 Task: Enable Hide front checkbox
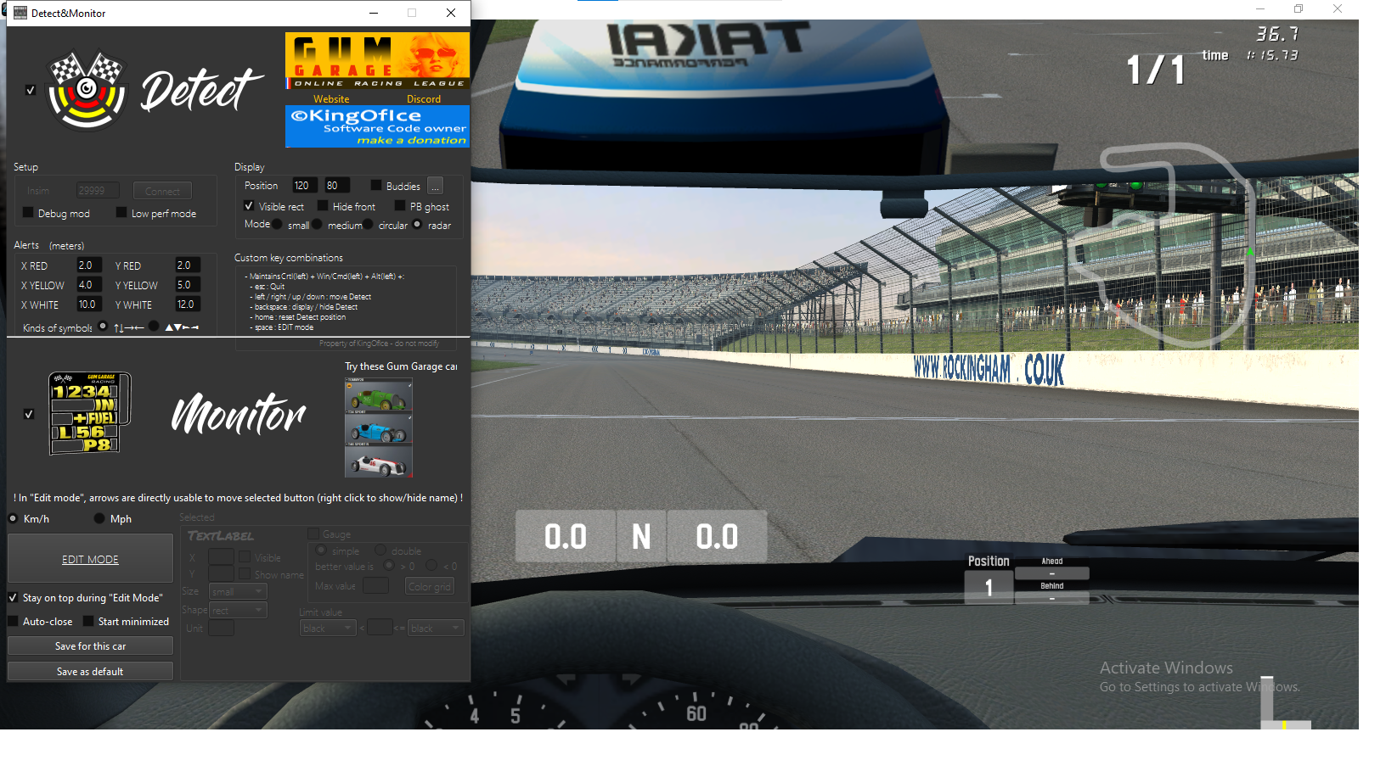[x=323, y=206]
